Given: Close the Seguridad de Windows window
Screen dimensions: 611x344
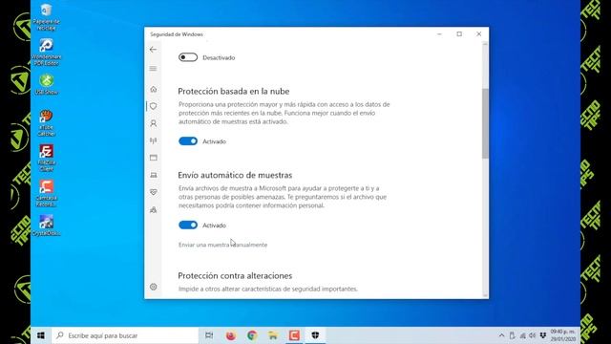Looking at the screenshot, I should tap(479, 34).
